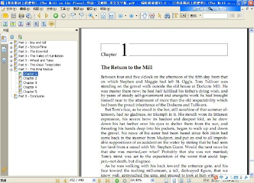
Task: Open the 视图 (View) menu
Action: pyautogui.click(x=38, y=9)
